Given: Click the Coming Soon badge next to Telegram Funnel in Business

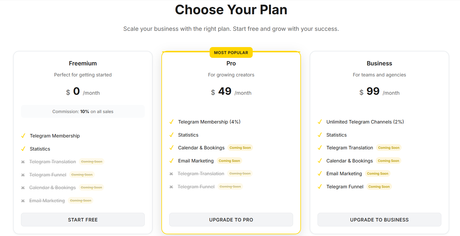Looking at the screenshot, I should 379,186.
